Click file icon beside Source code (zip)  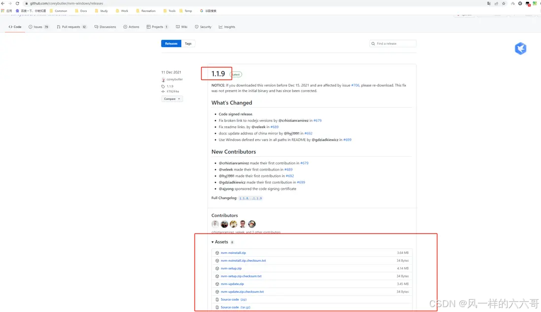(x=217, y=300)
